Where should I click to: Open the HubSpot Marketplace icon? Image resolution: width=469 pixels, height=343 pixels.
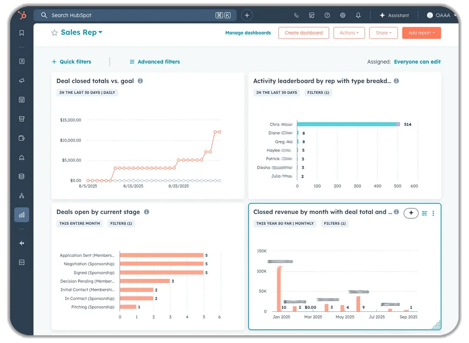312,15
